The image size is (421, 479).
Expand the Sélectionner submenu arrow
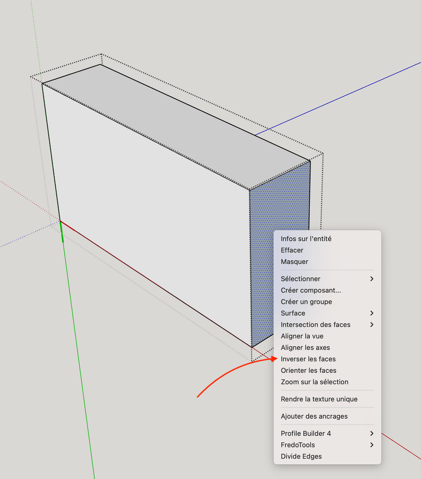click(x=371, y=279)
